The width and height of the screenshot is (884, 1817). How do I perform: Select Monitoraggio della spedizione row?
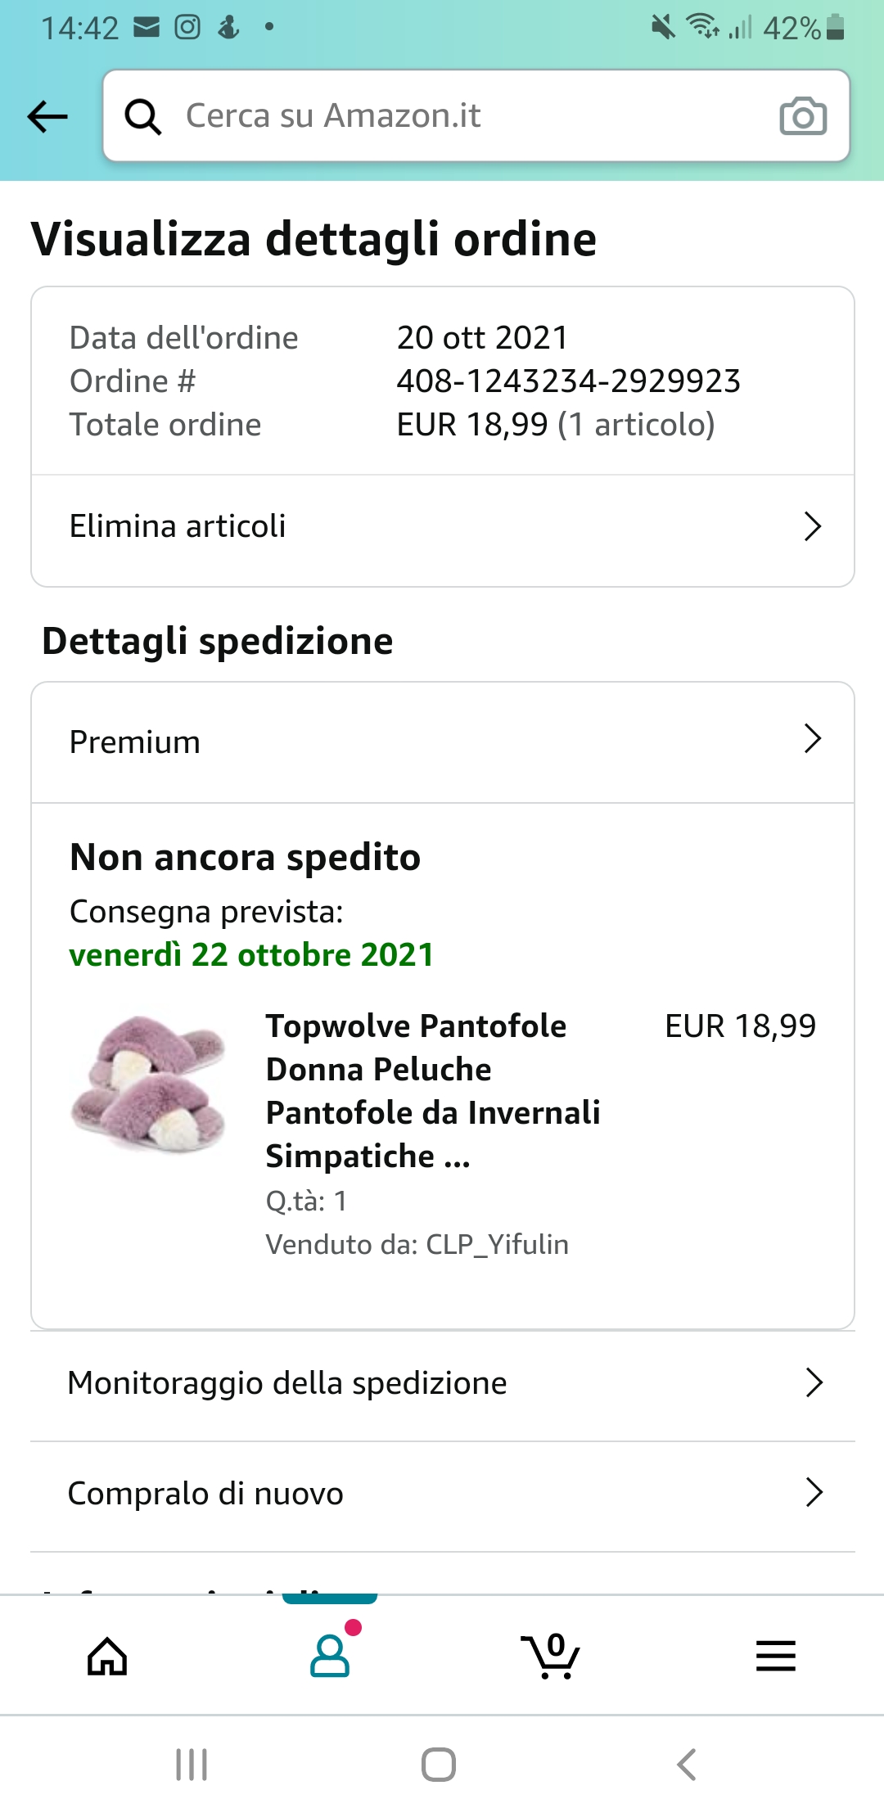(x=287, y=1383)
